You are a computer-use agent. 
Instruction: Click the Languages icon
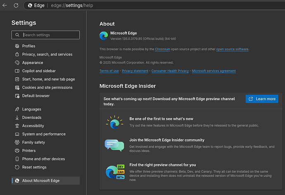click(17, 109)
